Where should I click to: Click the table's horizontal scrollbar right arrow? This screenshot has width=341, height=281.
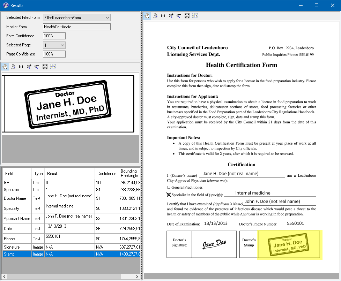[x=137, y=276]
